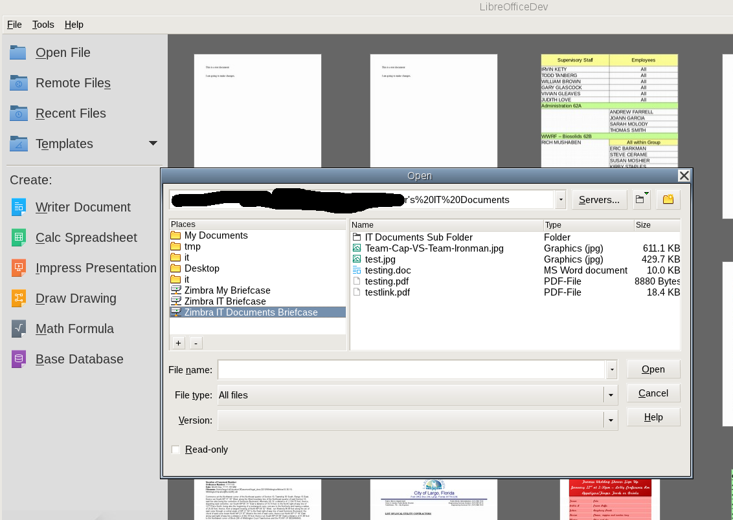
Task: Click the Impress Presentation icon
Action: (19, 268)
